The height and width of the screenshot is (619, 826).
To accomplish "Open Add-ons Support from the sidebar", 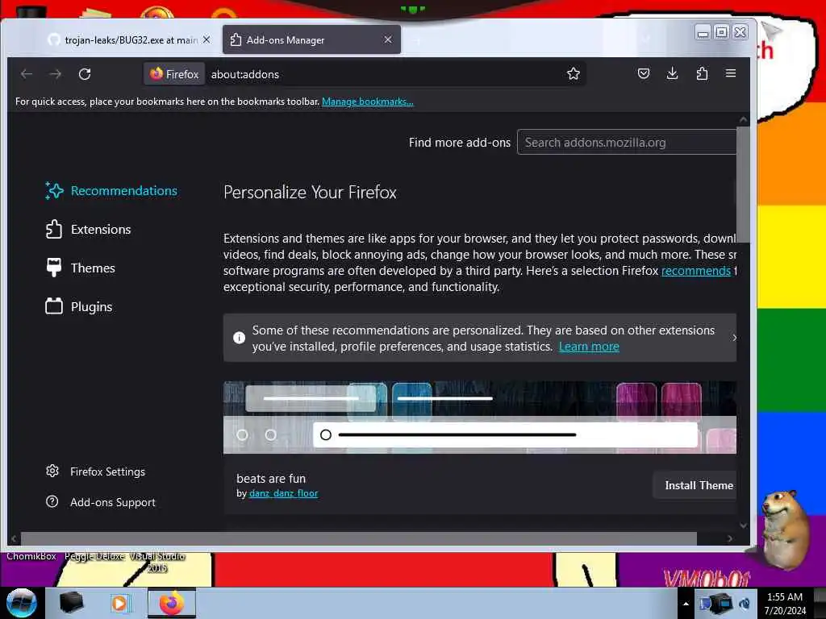I will (x=101, y=502).
